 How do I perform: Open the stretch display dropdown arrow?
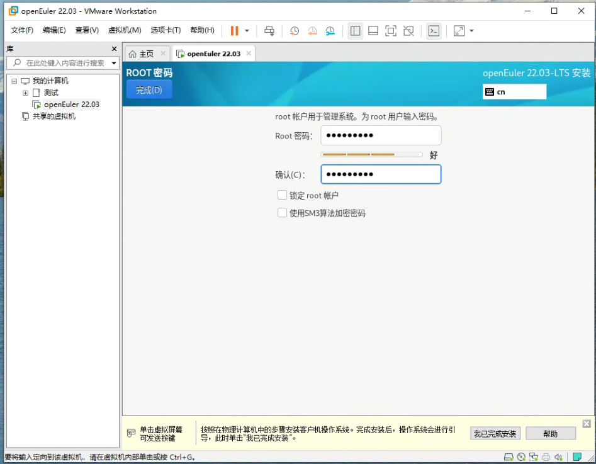(x=472, y=31)
